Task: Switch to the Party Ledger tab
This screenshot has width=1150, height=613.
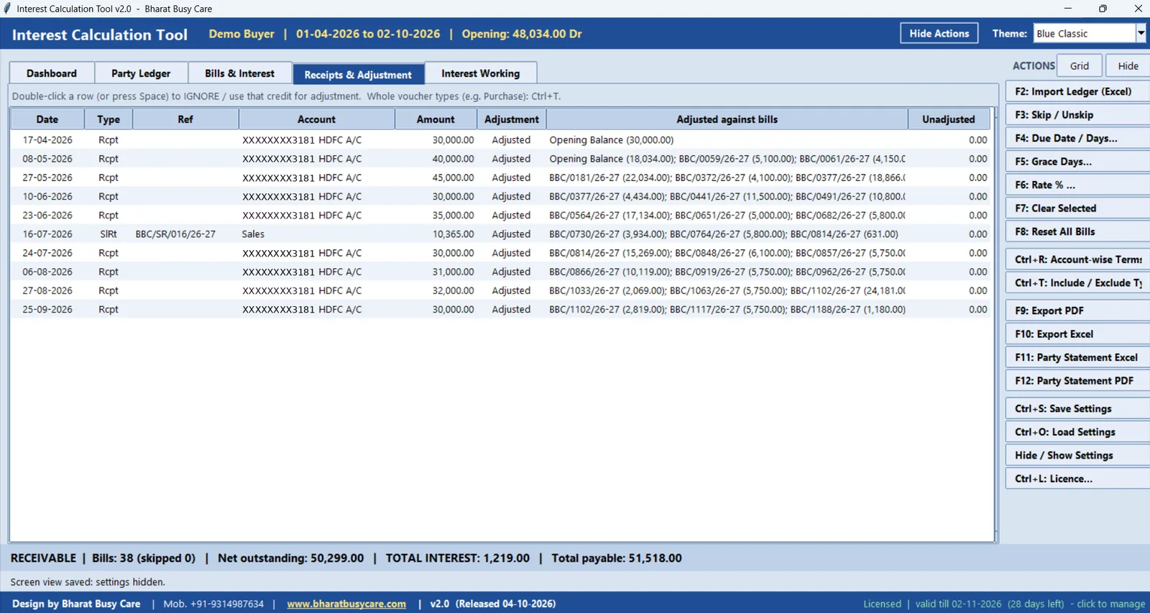Action: point(141,73)
